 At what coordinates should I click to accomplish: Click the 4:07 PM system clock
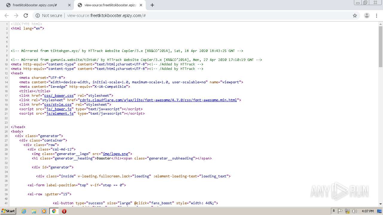[368, 211]
